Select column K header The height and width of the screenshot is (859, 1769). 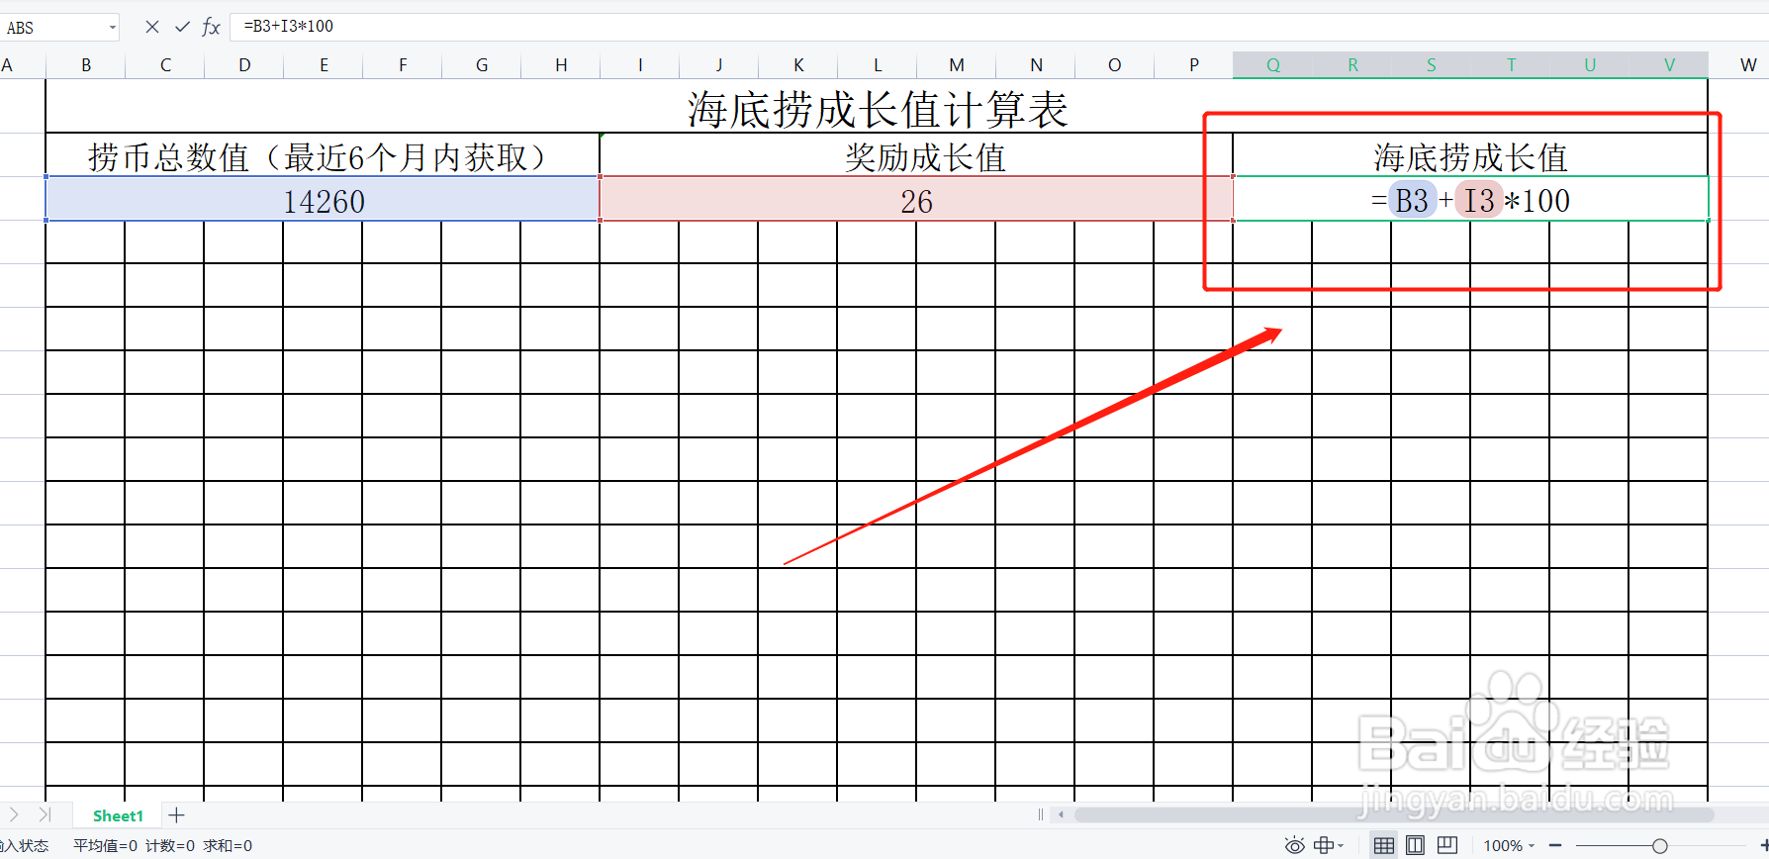pyautogui.click(x=798, y=65)
